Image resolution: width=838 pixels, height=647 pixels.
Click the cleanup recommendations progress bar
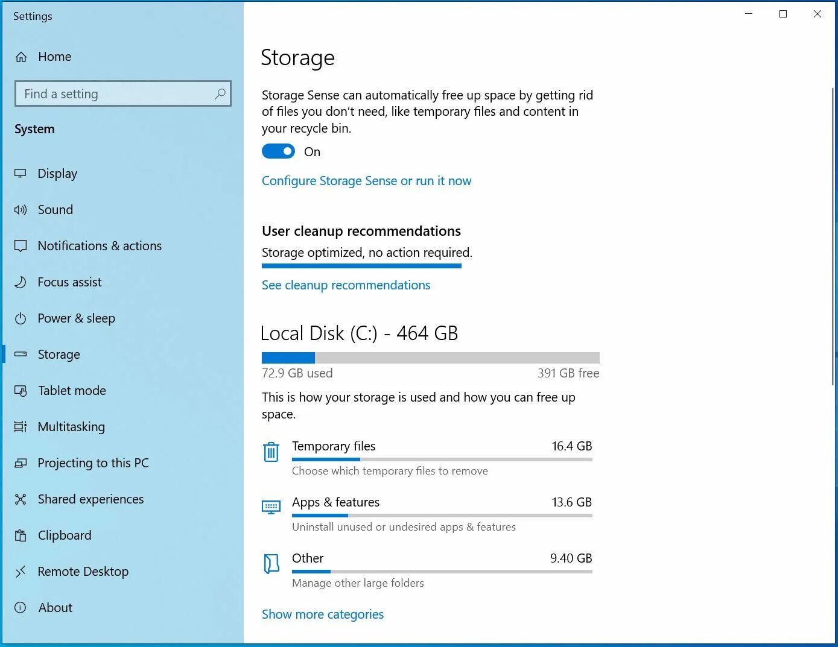(x=361, y=266)
